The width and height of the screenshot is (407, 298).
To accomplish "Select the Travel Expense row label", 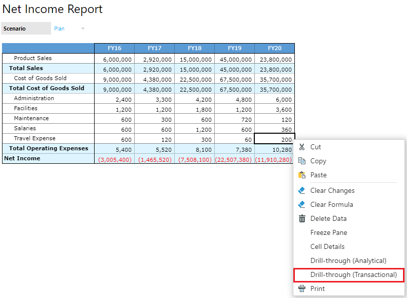I will pos(35,138).
